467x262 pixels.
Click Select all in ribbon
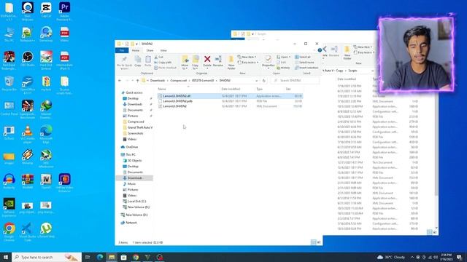(303, 57)
